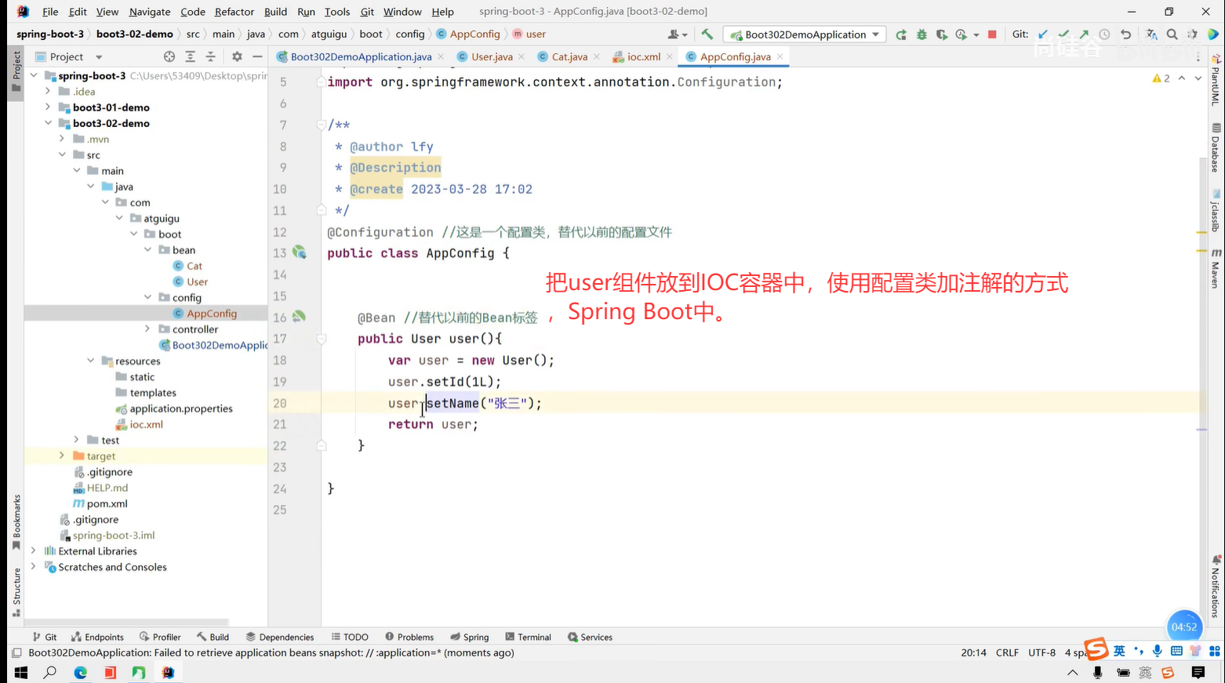Open IDE settings gear in main toolbar
Viewport: 1225px width, 683px height.
[1192, 35]
